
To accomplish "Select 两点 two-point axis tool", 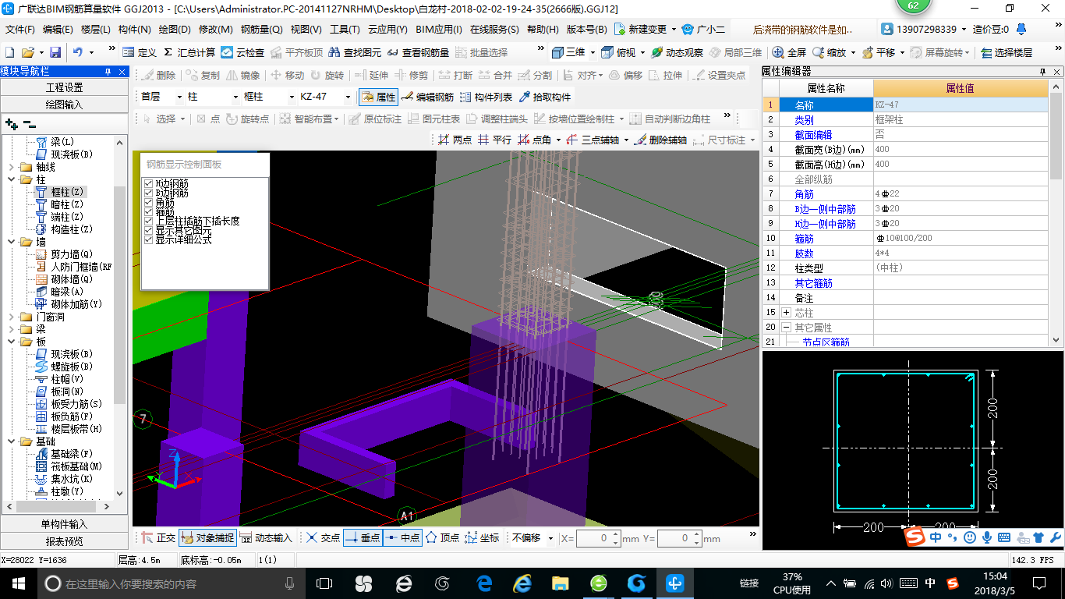I will click(455, 140).
